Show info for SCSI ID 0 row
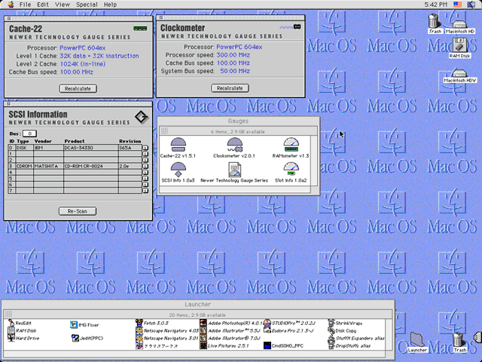 145,148
